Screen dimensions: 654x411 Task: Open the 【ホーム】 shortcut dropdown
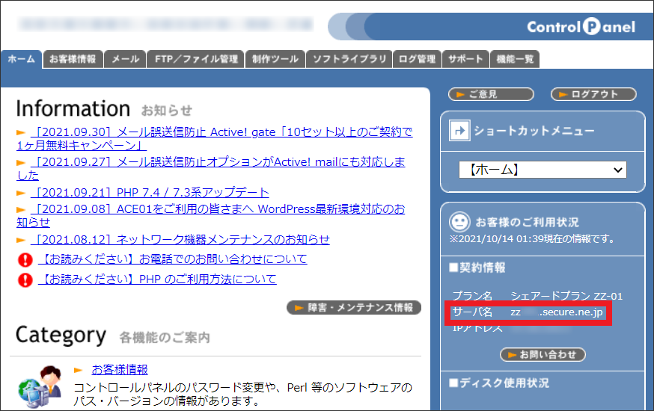(543, 170)
